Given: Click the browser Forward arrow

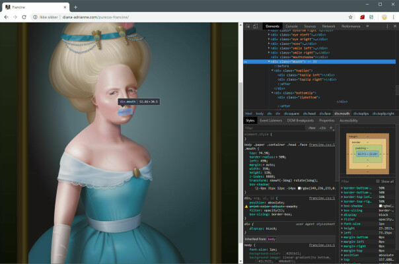Looking at the screenshot, I should [x=15, y=17].
